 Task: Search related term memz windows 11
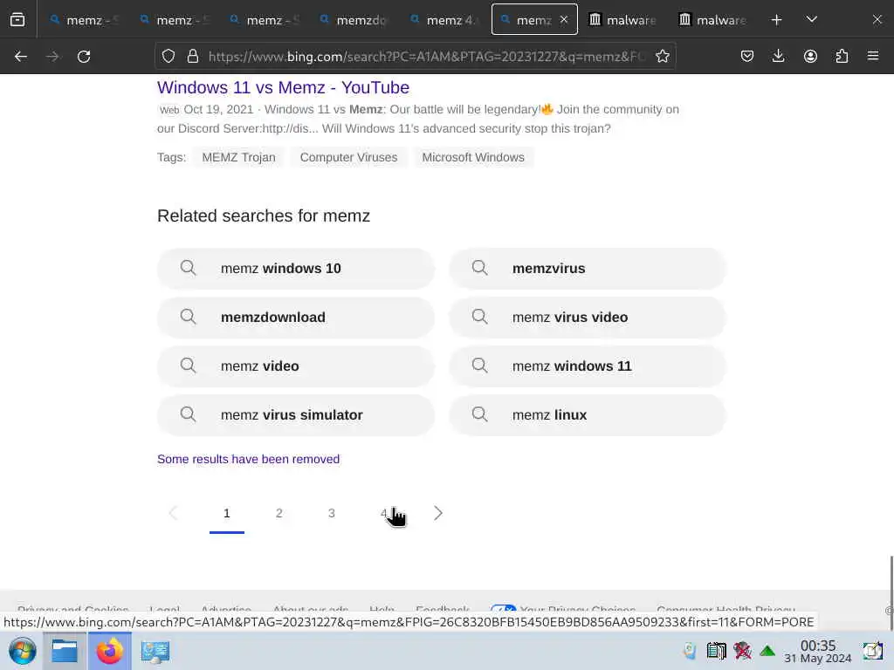[x=588, y=366]
